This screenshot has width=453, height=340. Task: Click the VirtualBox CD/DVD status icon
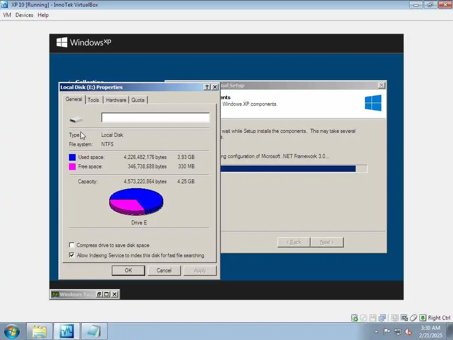(x=364, y=318)
